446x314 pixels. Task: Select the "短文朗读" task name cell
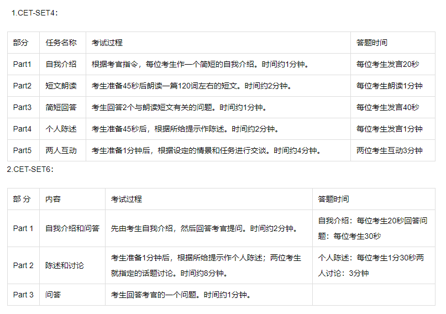click(61, 86)
